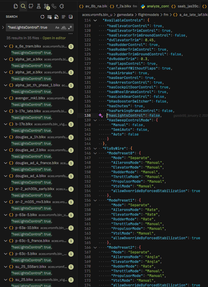This screenshot has height=287, width=208.
Task: Open the Testing flask icon
Action: [38, 6]
